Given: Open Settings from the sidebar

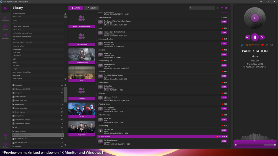Looking at the screenshot, I should [5, 145].
